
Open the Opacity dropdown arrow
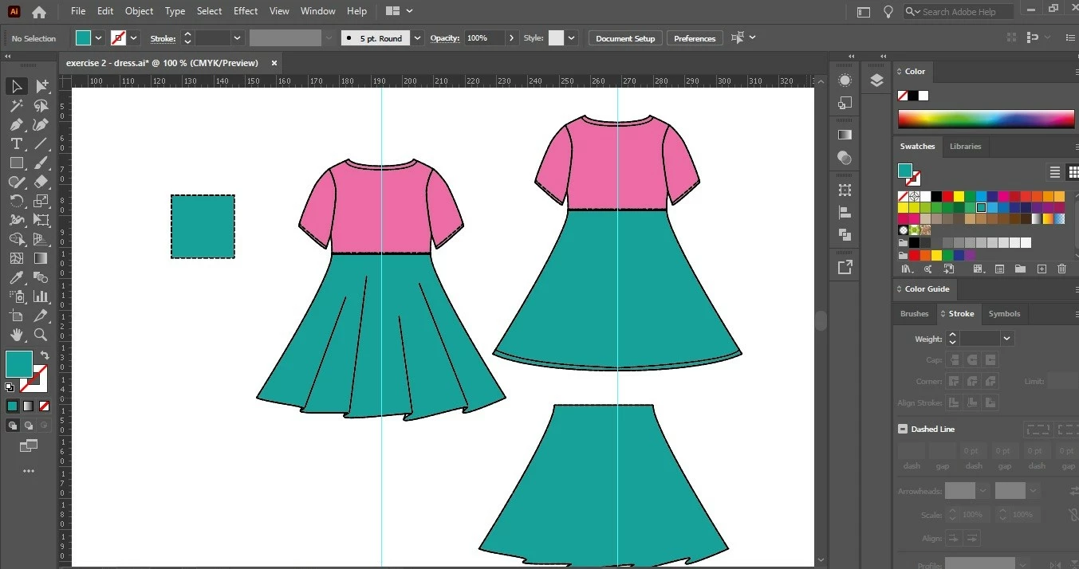[x=511, y=38]
